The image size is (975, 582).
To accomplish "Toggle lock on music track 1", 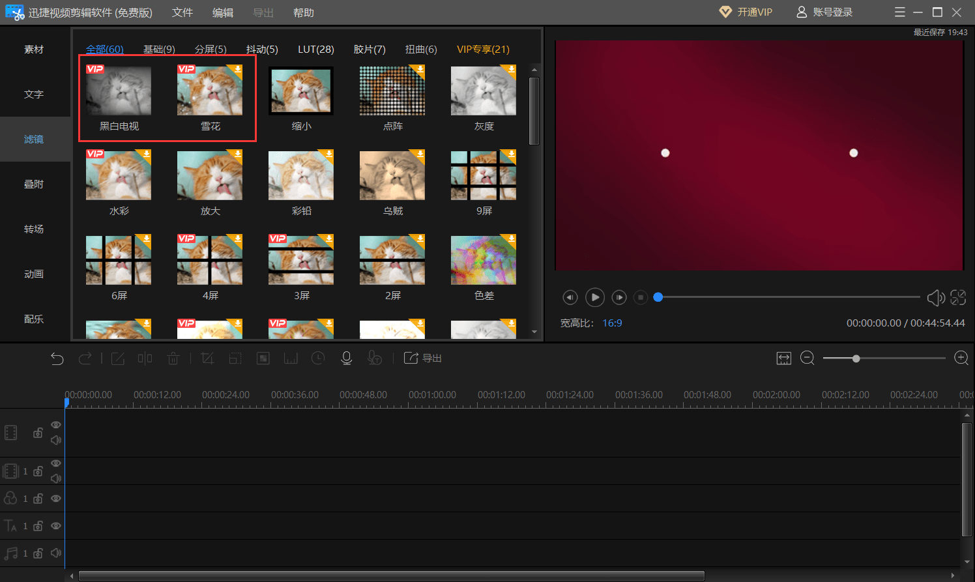I will click(38, 553).
